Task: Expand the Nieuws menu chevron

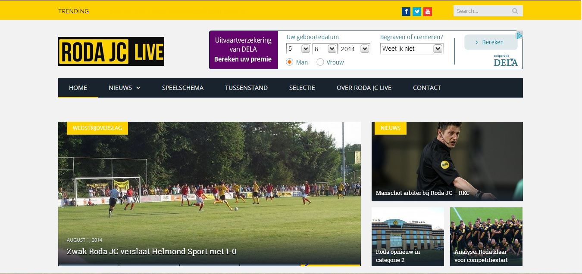Action: [x=138, y=88]
